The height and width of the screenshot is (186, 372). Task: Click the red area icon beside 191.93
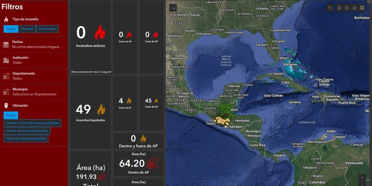pyautogui.click(x=102, y=177)
